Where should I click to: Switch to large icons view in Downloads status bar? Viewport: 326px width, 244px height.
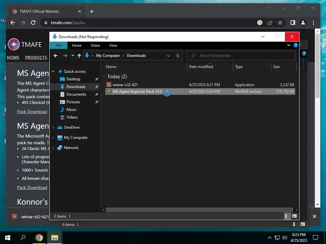click(x=294, y=216)
